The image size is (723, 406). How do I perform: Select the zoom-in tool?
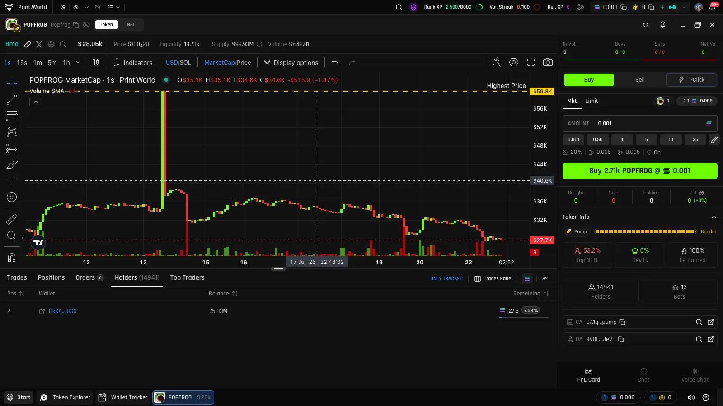tap(12, 235)
